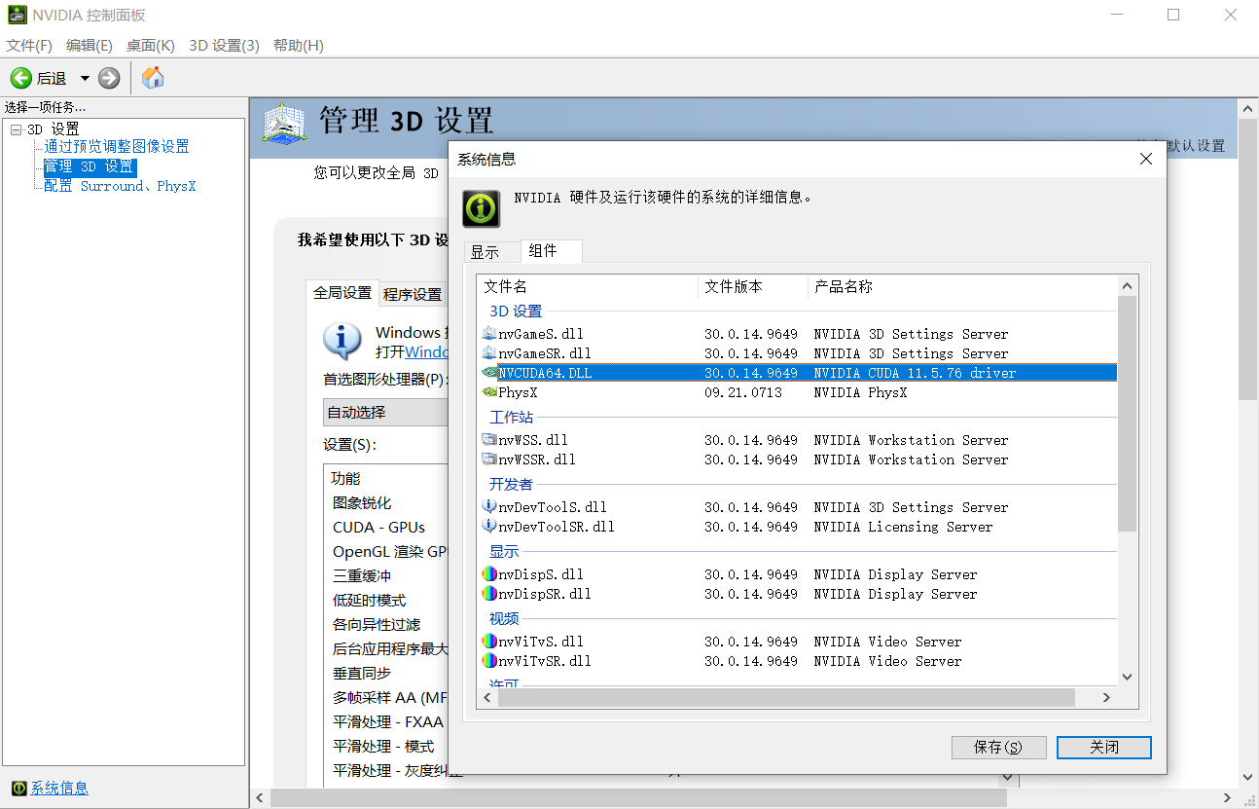This screenshot has width=1259, height=809.
Task: Click the grey forward arrow icon in toolbar
Action: tap(109, 78)
